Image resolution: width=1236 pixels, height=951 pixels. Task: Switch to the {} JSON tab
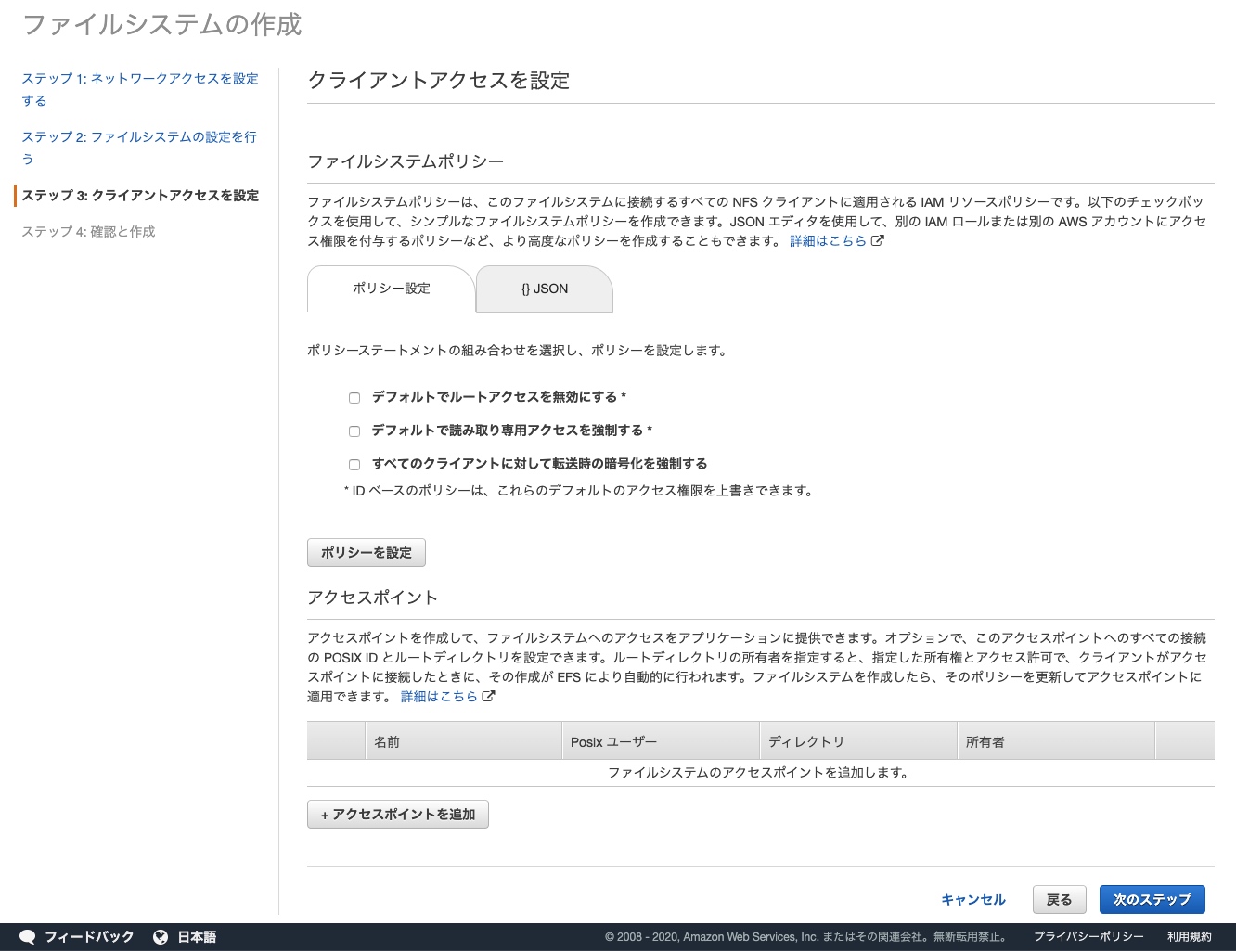click(544, 289)
